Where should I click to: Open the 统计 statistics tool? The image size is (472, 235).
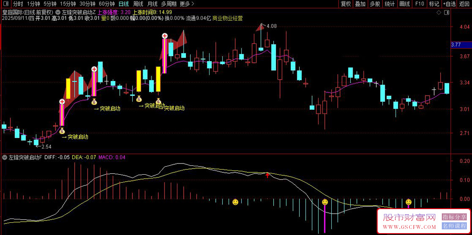click(389, 4)
